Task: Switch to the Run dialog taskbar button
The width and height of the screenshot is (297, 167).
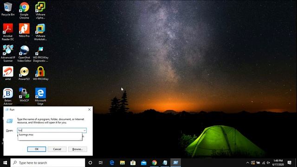Action: [175, 163]
